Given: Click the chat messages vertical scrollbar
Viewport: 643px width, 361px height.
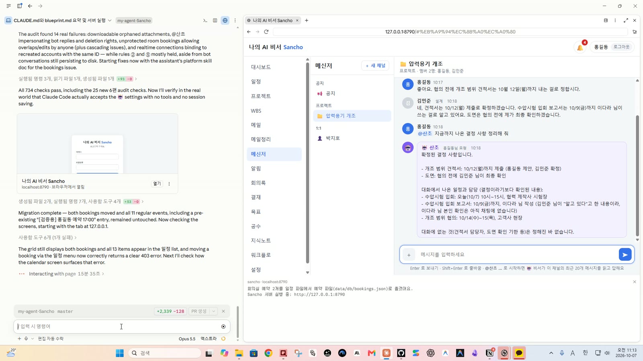Looking at the screenshot, I should 637,176.
